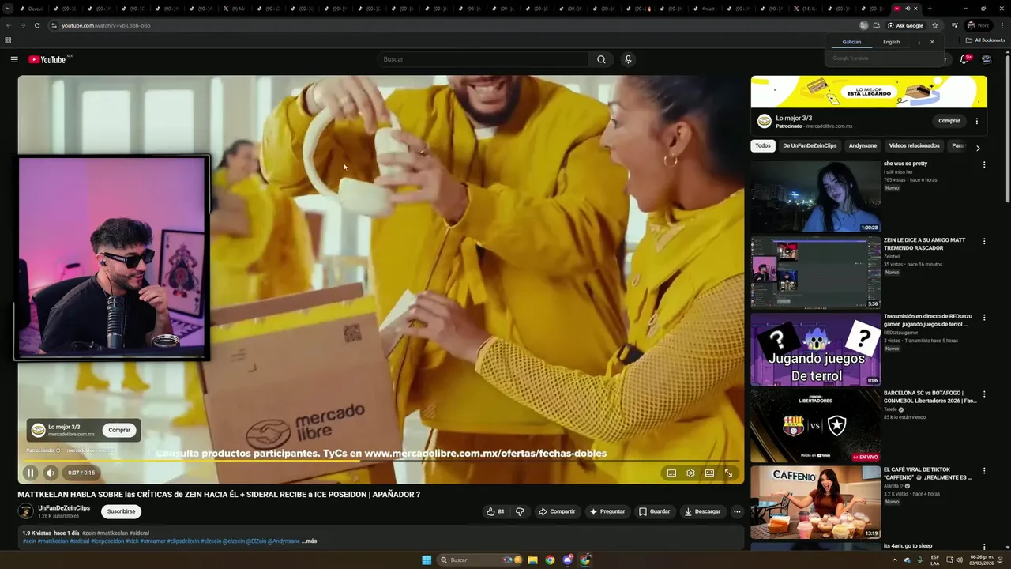Viewport: 1011px width, 569px height.
Task: Seek on the video progress bar
Action: click(381, 460)
